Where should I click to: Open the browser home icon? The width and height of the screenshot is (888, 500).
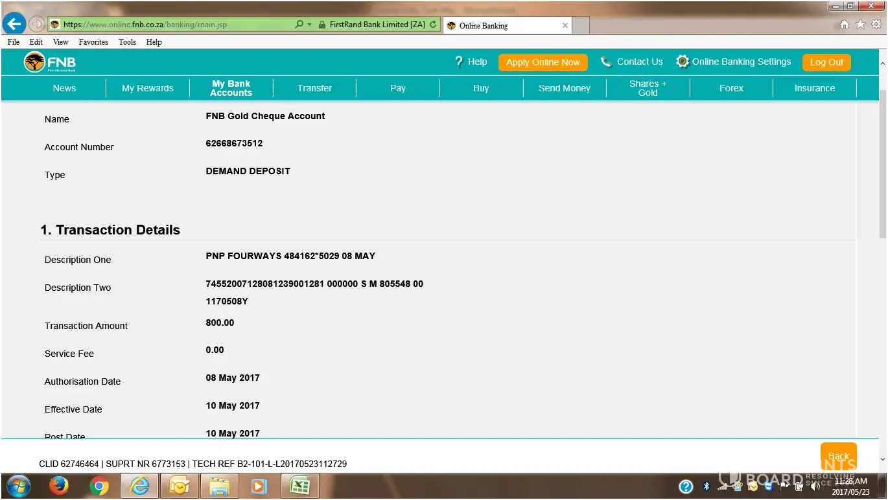844,25
